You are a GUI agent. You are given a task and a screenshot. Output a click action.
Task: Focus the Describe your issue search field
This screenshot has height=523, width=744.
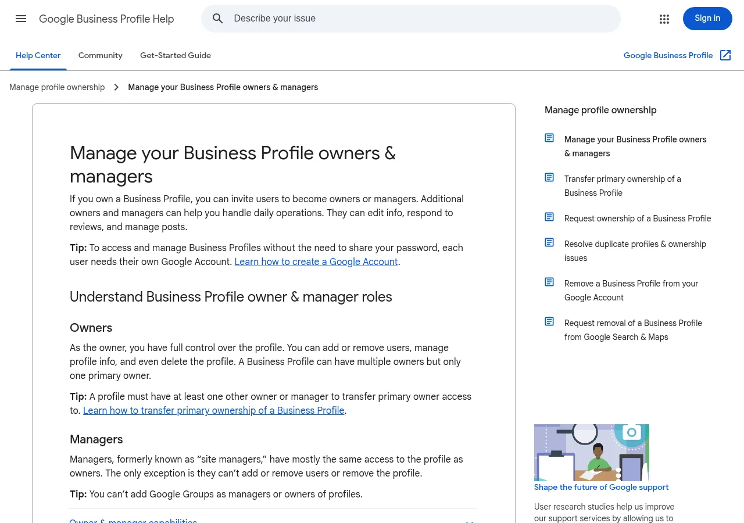[x=411, y=19]
